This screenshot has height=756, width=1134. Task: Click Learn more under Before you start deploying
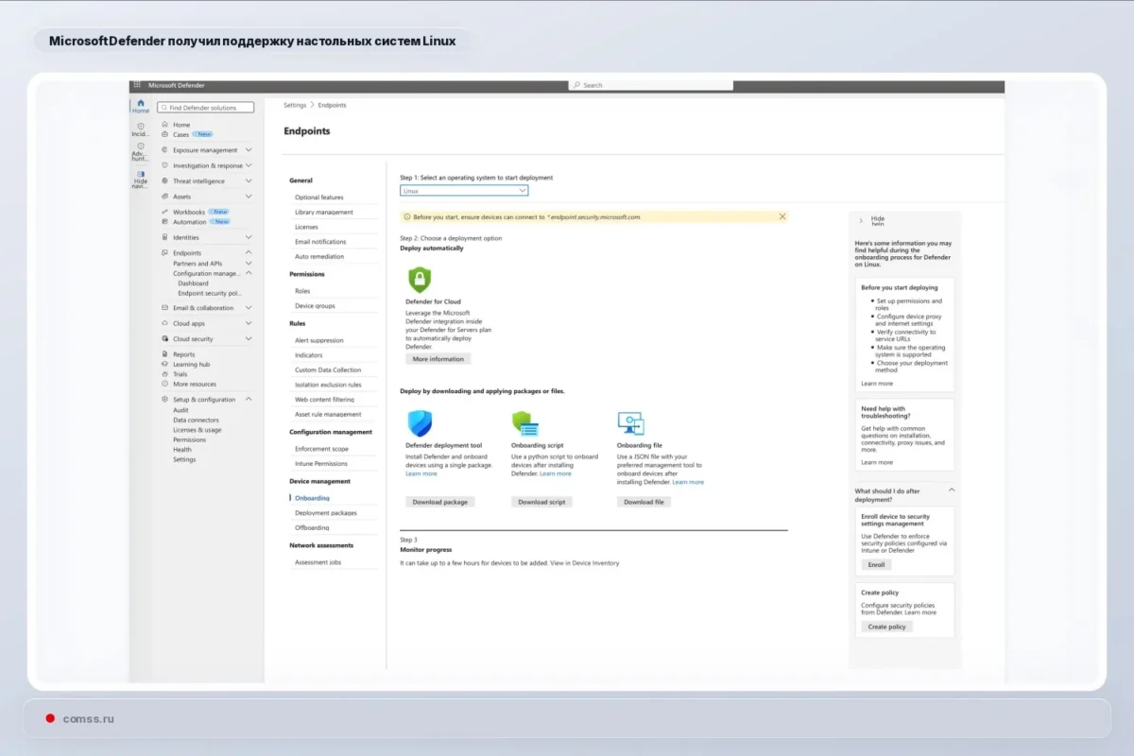click(x=877, y=384)
